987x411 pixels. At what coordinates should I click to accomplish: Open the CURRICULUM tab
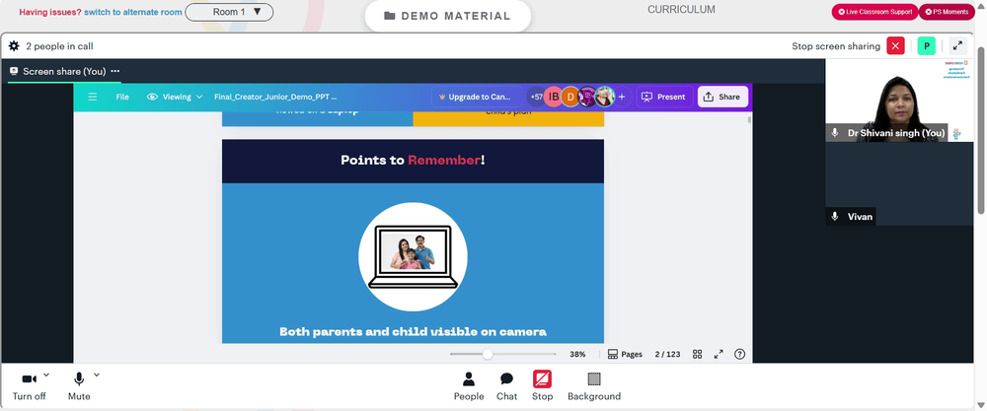coord(681,10)
